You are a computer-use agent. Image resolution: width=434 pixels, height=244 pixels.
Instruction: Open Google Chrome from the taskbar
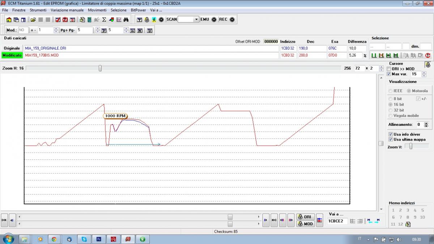[54, 239]
